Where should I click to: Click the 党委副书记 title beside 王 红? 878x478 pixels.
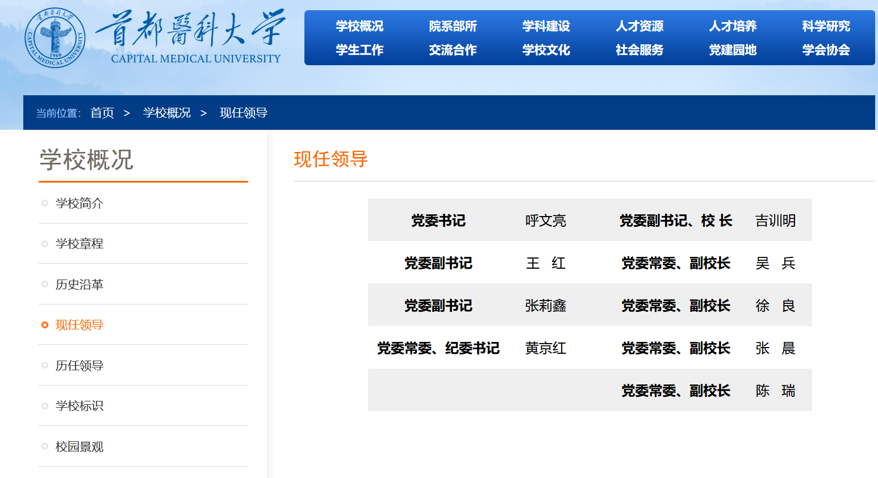coord(438,263)
